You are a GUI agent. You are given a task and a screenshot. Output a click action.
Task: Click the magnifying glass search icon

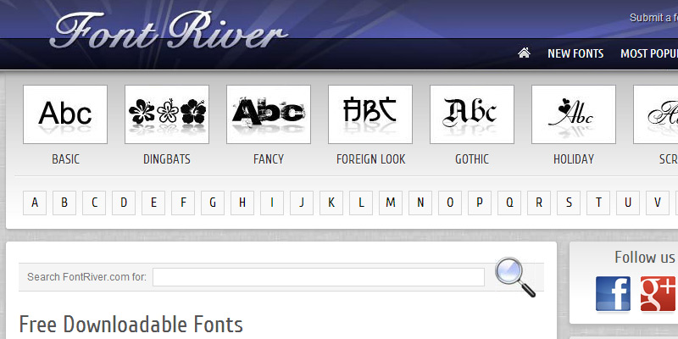pyautogui.click(x=514, y=277)
